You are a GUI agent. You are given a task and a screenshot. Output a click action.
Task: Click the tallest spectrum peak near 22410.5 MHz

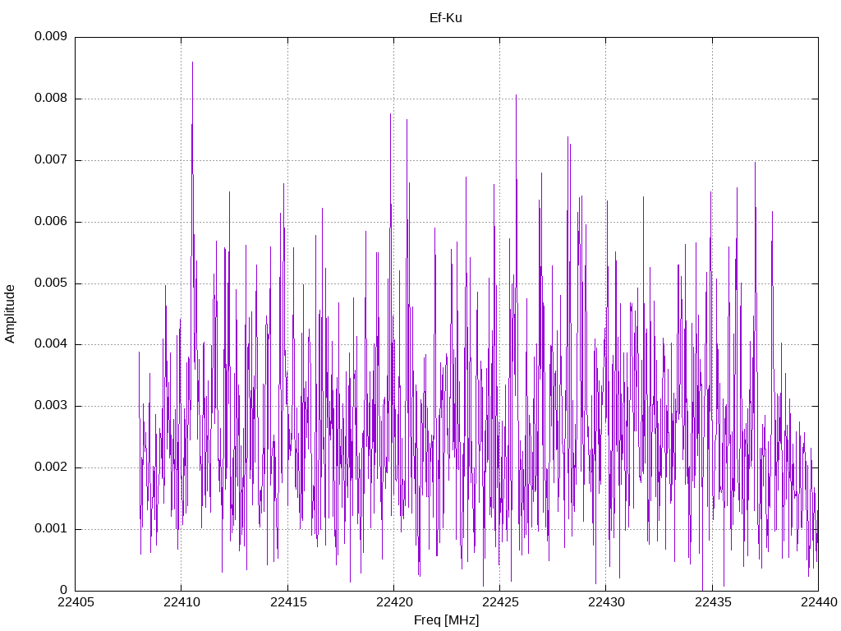click(x=192, y=63)
